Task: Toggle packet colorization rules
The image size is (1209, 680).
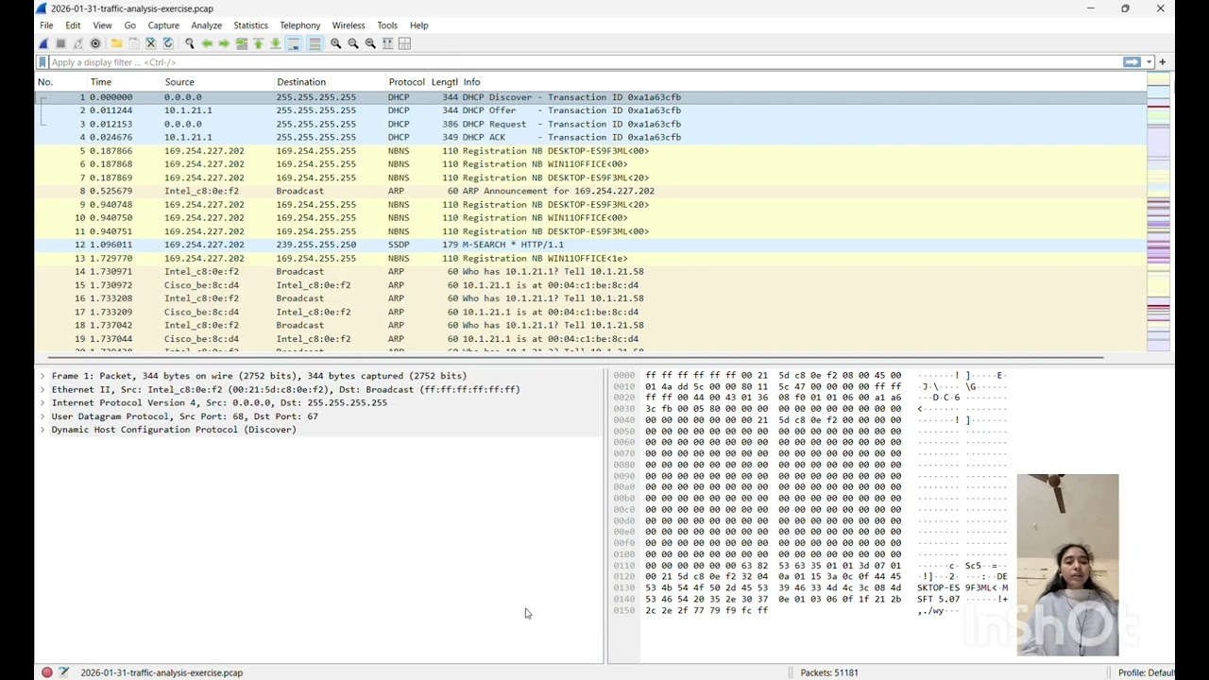Action: click(x=315, y=43)
